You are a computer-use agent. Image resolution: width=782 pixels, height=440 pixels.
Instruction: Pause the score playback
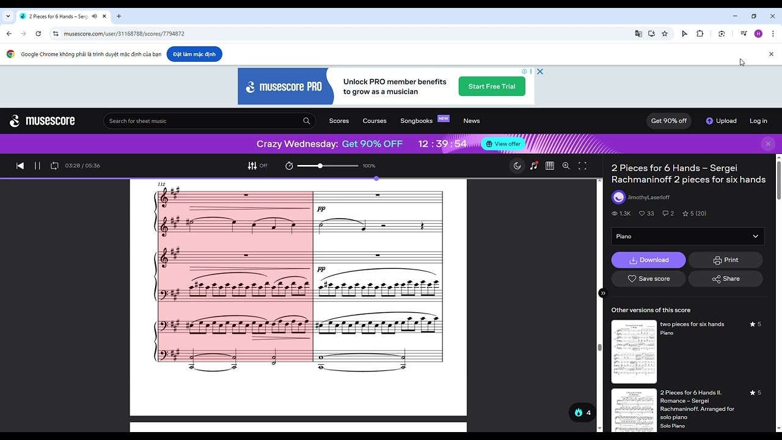pyautogui.click(x=37, y=166)
